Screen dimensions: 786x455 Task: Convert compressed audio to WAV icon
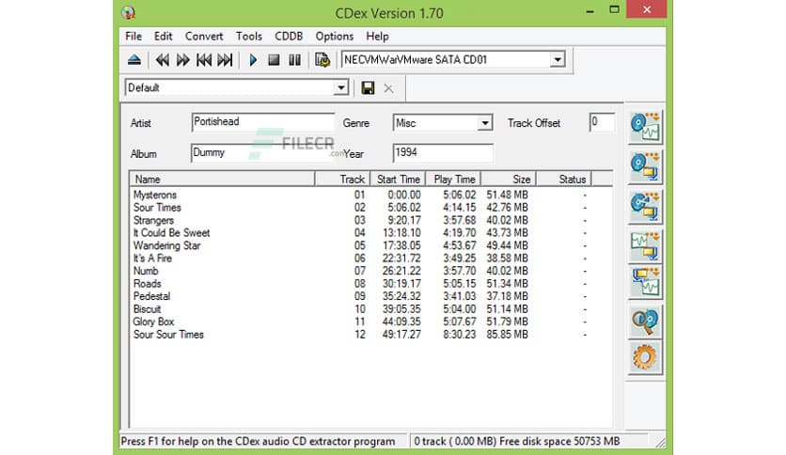pos(645,282)
